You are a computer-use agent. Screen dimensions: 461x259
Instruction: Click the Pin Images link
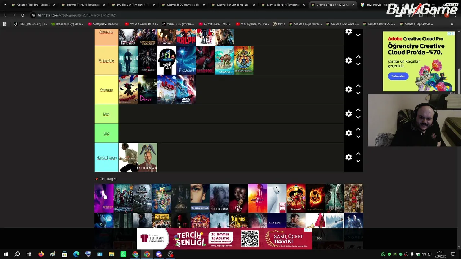(108, 179)
